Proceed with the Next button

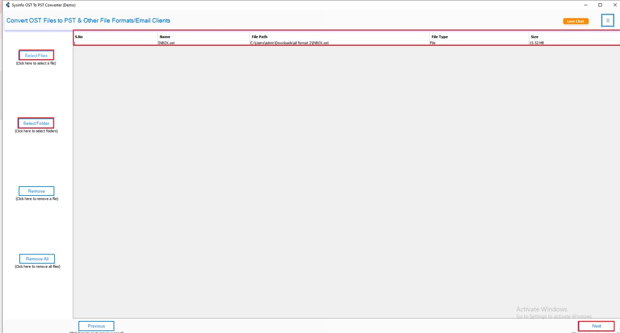[596, 325]
